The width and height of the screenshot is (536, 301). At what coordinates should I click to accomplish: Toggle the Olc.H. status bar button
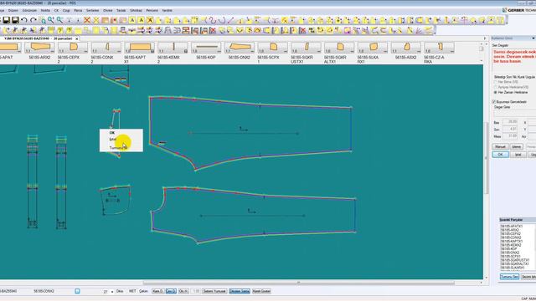pos(183,291)
